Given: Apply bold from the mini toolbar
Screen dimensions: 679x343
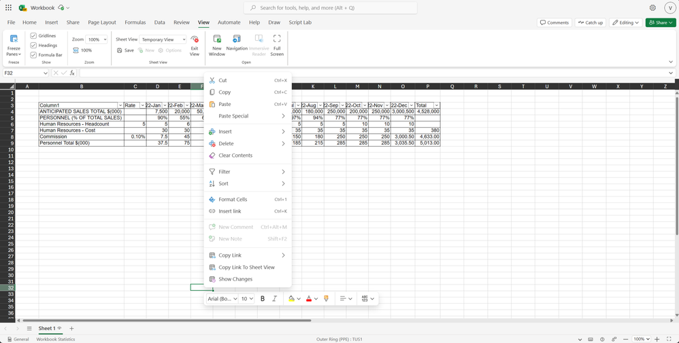Looking at the screenshot, I should pos(263,298).
